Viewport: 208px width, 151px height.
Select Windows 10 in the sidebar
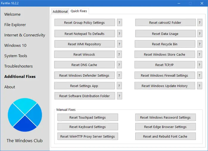15,45
